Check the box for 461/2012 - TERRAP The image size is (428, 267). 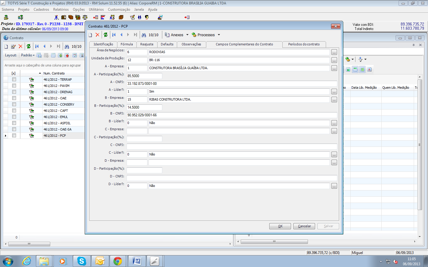pos(14,80)
